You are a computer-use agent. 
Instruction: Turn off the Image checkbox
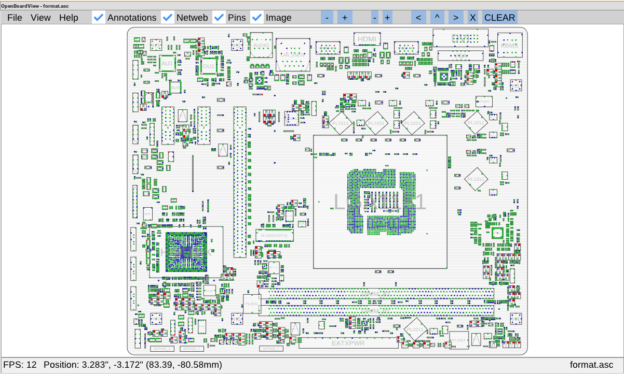click(256, 18)
